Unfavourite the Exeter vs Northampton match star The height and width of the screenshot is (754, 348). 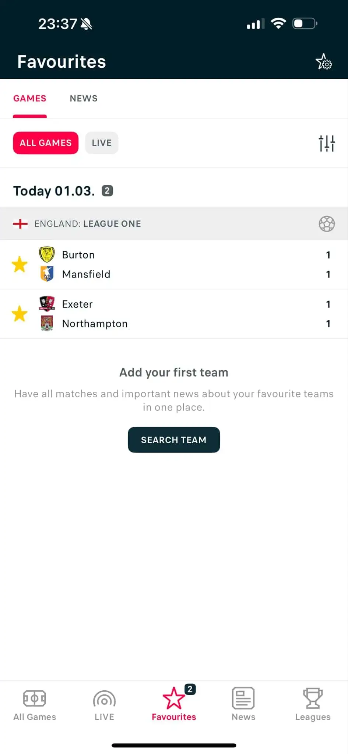(x=20, y=314)
